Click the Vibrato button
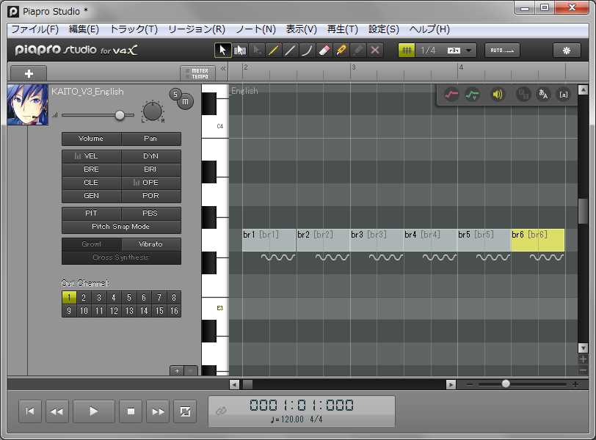The image size is (596, 440). (x=151, y=244)
